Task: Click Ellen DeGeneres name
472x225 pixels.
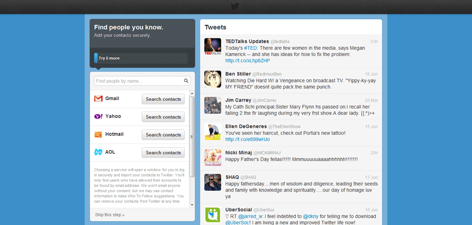Action: click(246, 126)
